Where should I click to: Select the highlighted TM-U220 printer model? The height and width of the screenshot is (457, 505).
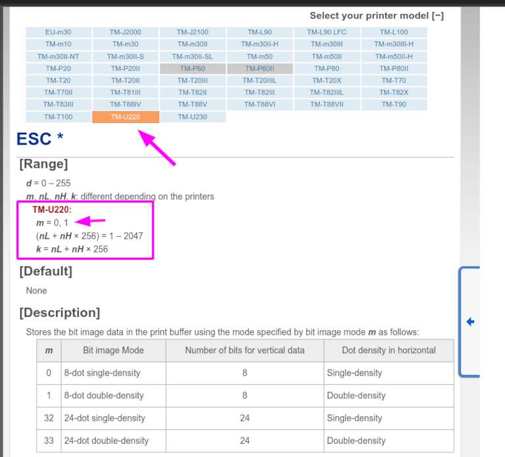click(x=126, y=117)
